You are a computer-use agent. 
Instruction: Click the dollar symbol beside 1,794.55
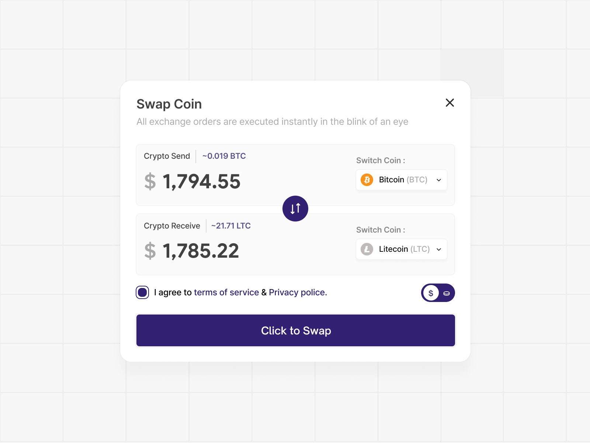(149, 181)
